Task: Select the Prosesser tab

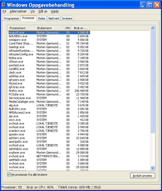Action: click(x=28, y=18)
